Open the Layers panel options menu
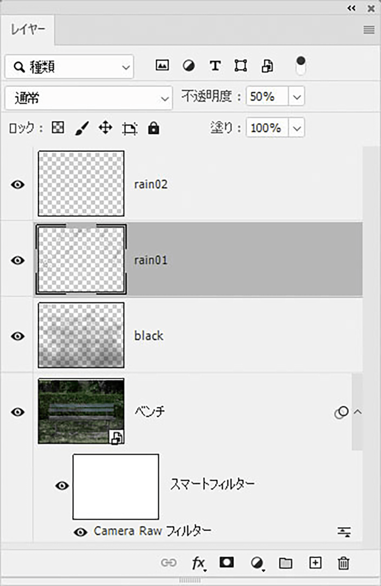This screenshot has height=586, width=381. point(369,30)
